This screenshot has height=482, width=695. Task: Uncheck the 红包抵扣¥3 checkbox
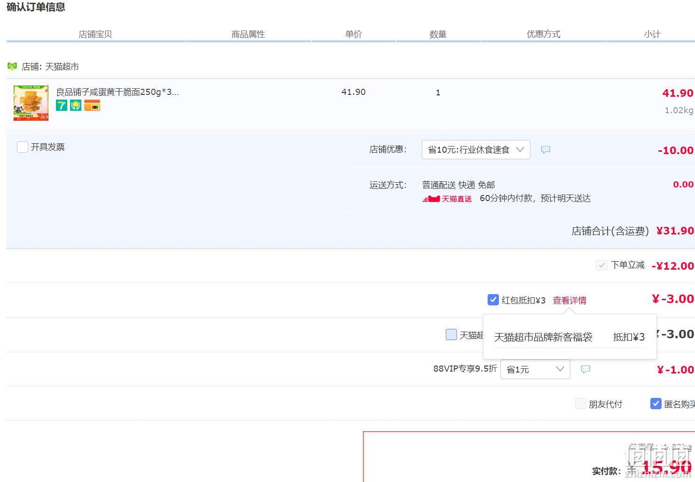pyautogui.click(x=493, y=300)
